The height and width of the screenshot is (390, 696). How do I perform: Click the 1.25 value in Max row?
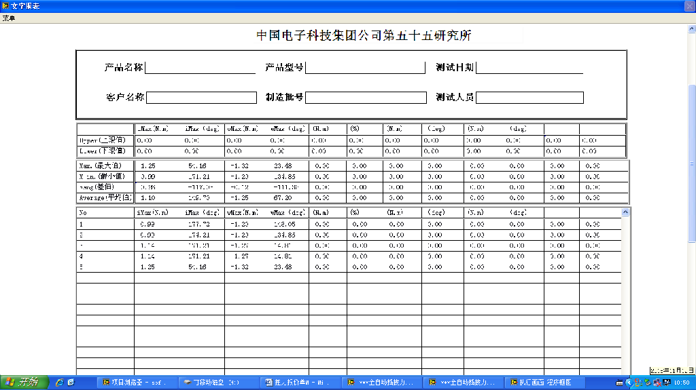(x=147, y=165)
